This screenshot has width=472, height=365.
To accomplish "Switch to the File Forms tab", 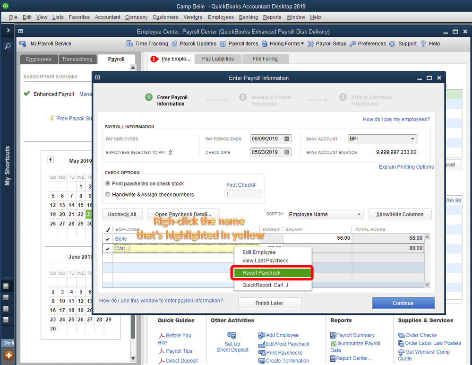I will 265,59.
